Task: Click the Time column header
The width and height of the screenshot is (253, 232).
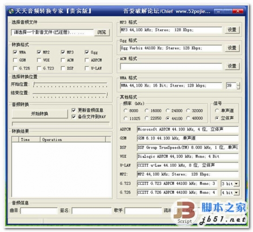Action: 29,140
